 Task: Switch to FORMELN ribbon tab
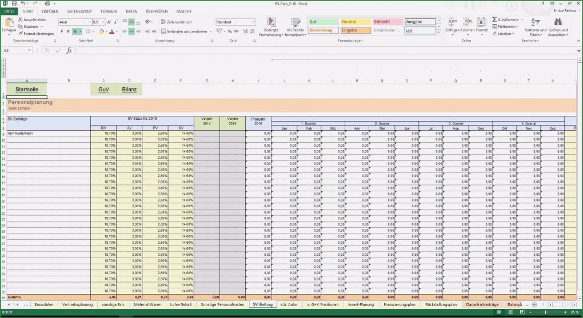click(x=109, y=11)
